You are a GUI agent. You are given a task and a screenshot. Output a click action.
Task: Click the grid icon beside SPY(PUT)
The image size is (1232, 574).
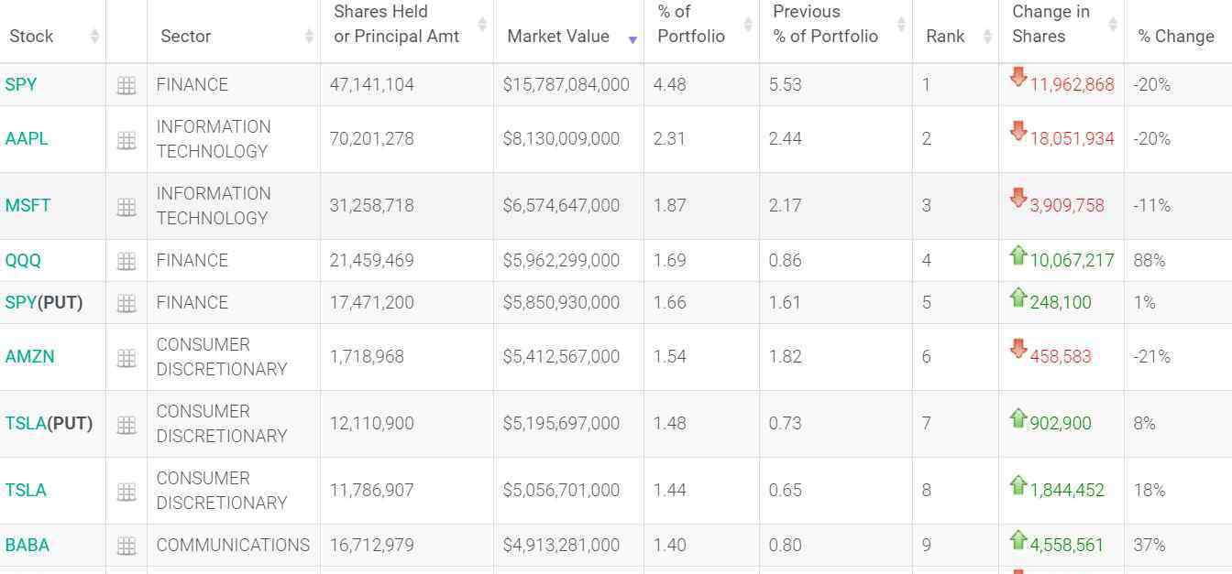[126, 304]
